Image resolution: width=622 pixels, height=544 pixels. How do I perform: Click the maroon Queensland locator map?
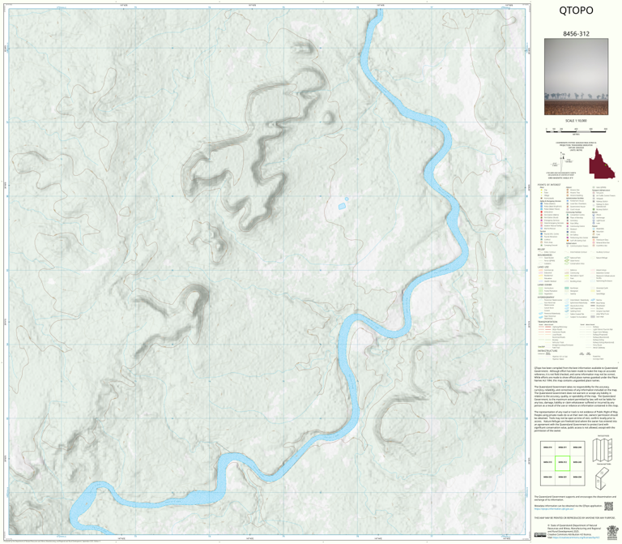click(602, 164)
